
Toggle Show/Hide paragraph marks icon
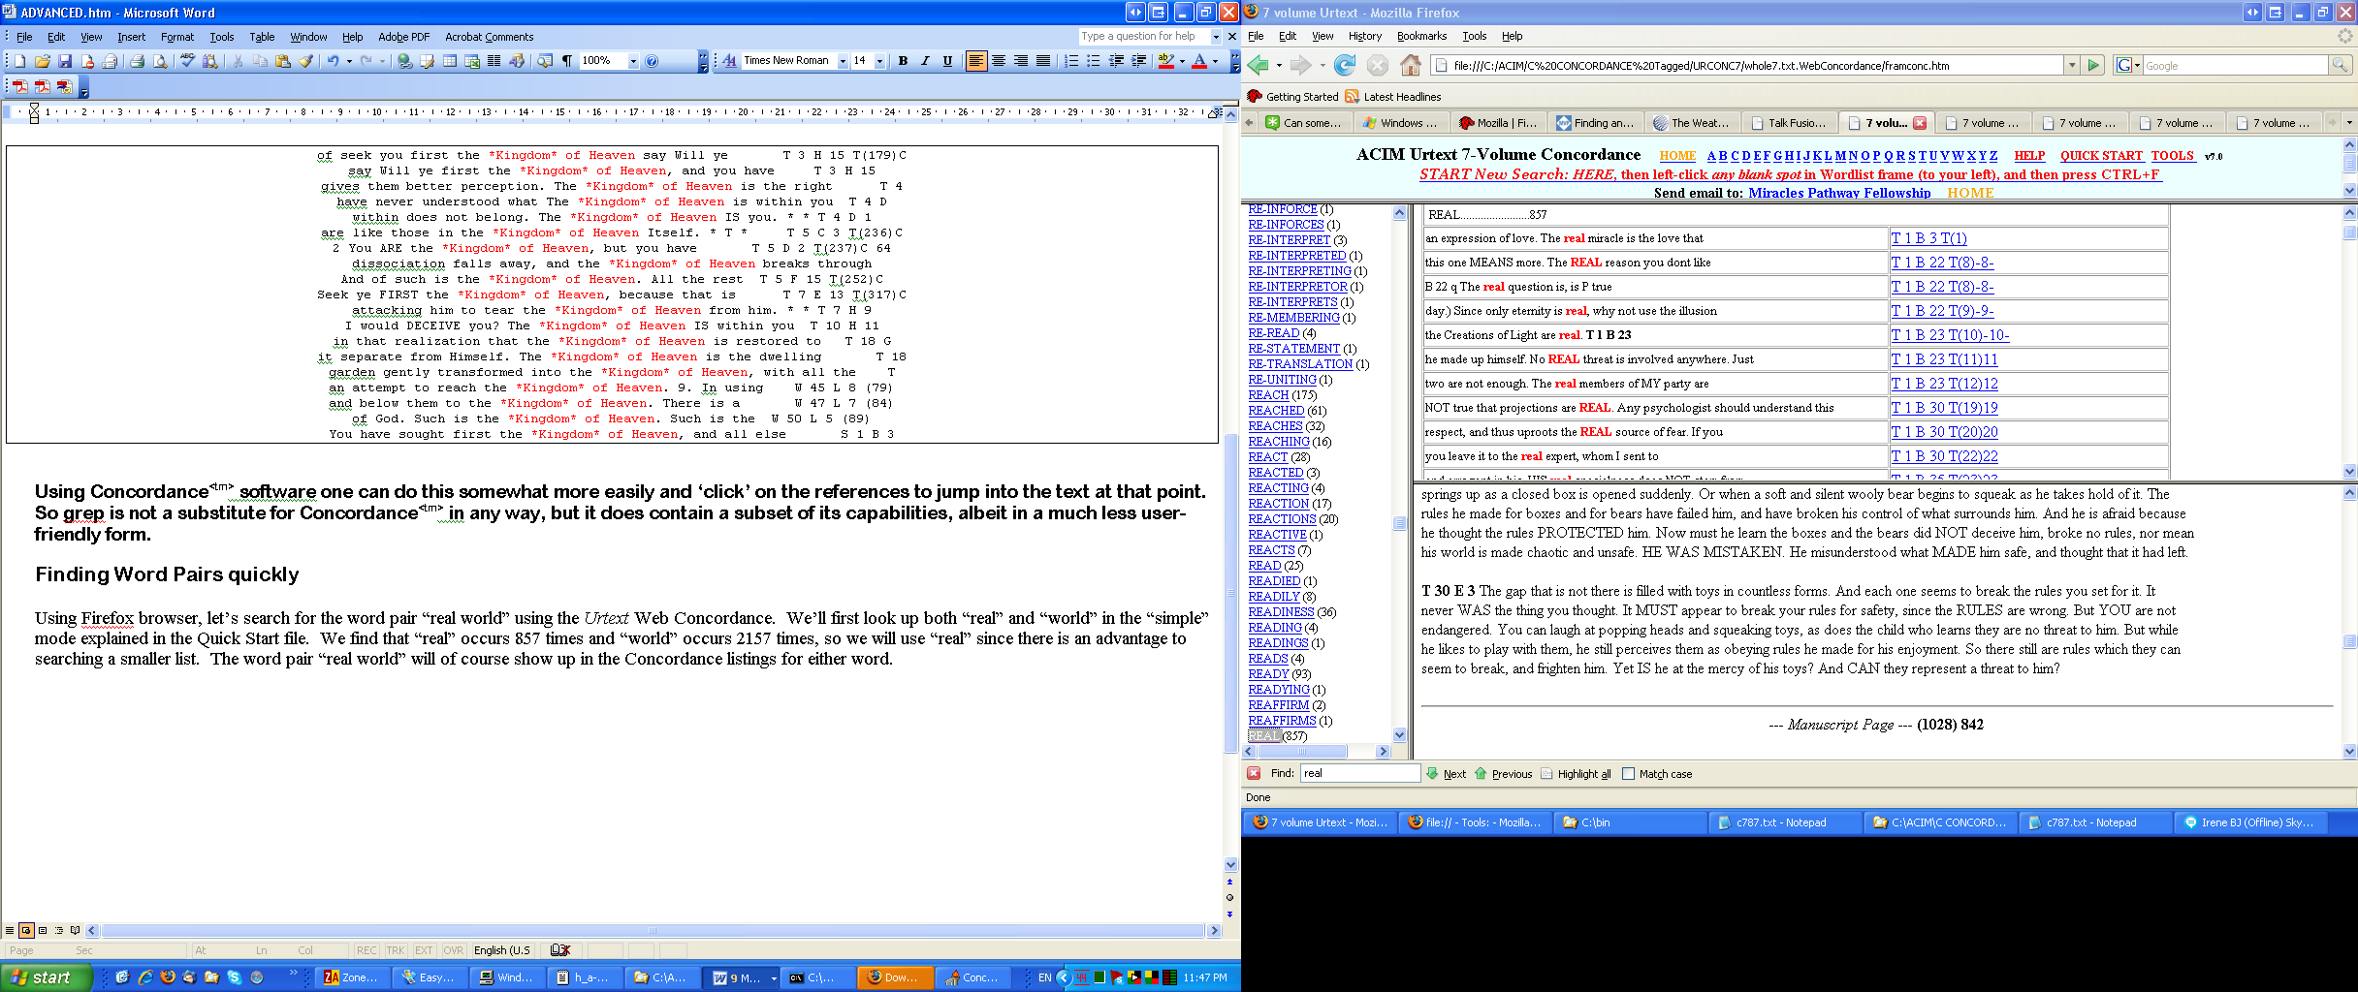coord(567,61)
